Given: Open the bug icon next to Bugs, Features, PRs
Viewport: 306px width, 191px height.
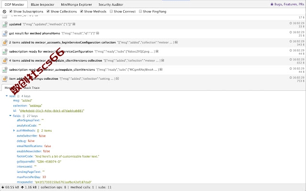Looking at the screenshot, I should pyautogui.click(x=272, y=4).
